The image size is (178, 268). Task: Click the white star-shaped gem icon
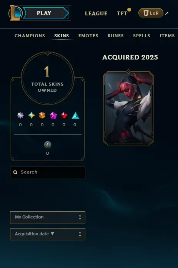tap(20, 115)
